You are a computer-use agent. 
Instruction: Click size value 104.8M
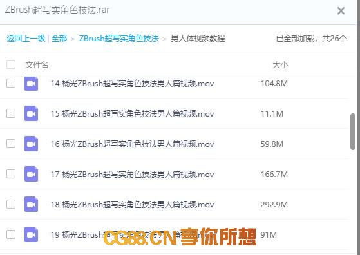274,84
